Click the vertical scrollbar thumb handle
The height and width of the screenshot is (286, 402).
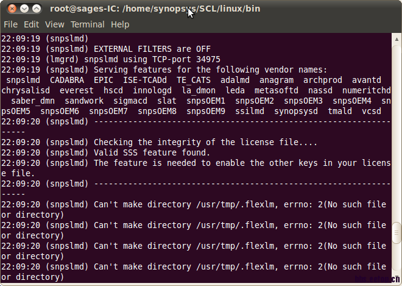(x=397, y=232)
